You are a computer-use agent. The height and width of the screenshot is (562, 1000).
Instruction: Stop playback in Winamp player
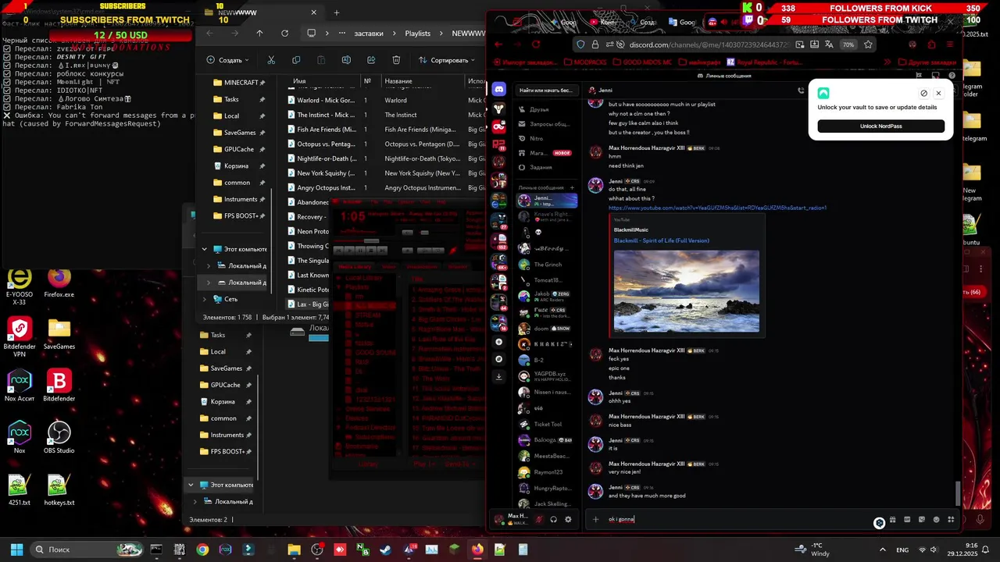tap(372, 250)
